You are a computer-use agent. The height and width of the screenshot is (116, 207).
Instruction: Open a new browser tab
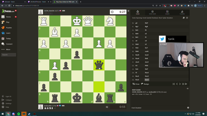tap(81, 2)
